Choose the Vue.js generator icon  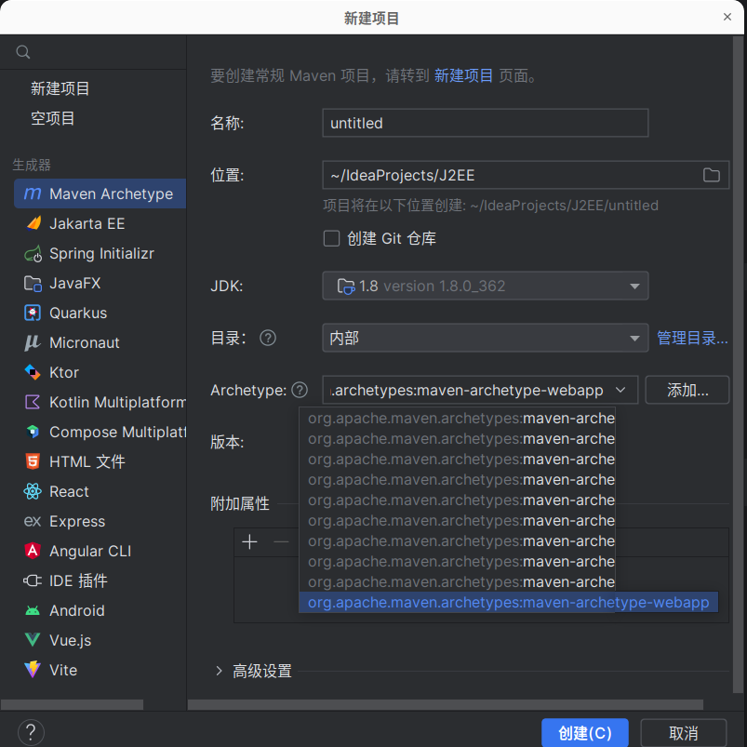coord(33,640)
